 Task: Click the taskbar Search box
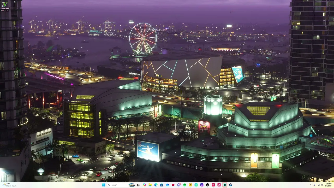121,185
